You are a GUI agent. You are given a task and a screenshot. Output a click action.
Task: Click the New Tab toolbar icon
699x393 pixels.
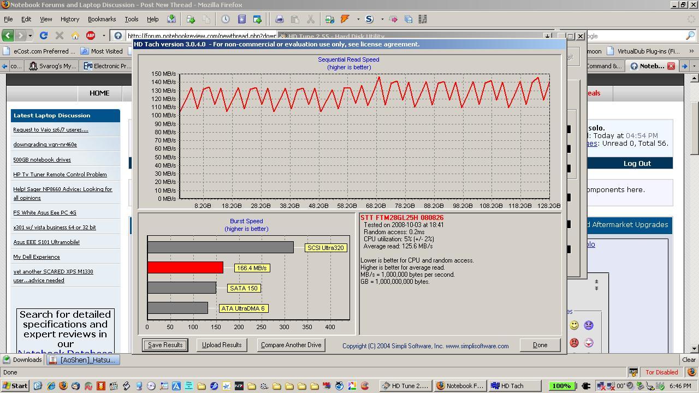tap(191, 19)
